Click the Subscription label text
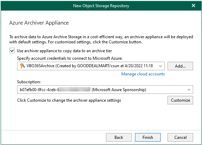 29,82
